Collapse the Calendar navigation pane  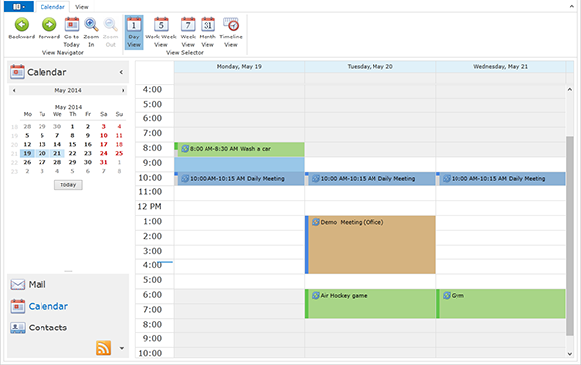click(121, 72)
